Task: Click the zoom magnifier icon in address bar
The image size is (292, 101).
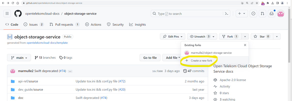Action: click(x=247, y=3)
